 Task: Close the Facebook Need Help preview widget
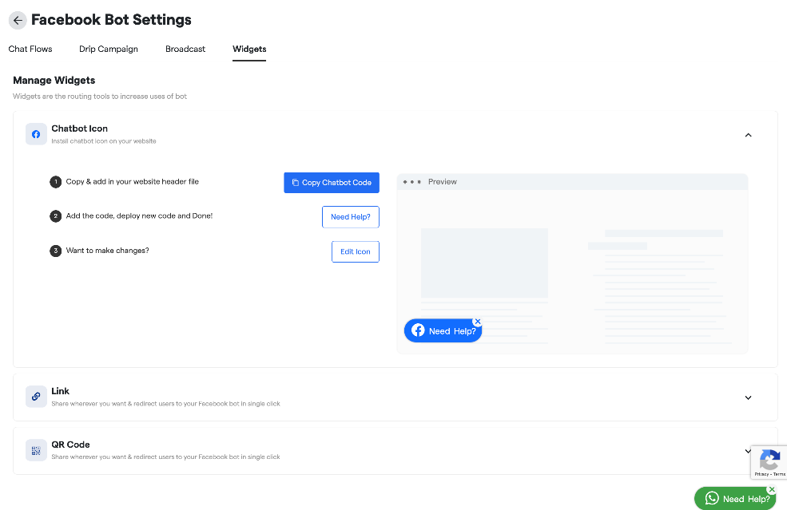(478, 322)
